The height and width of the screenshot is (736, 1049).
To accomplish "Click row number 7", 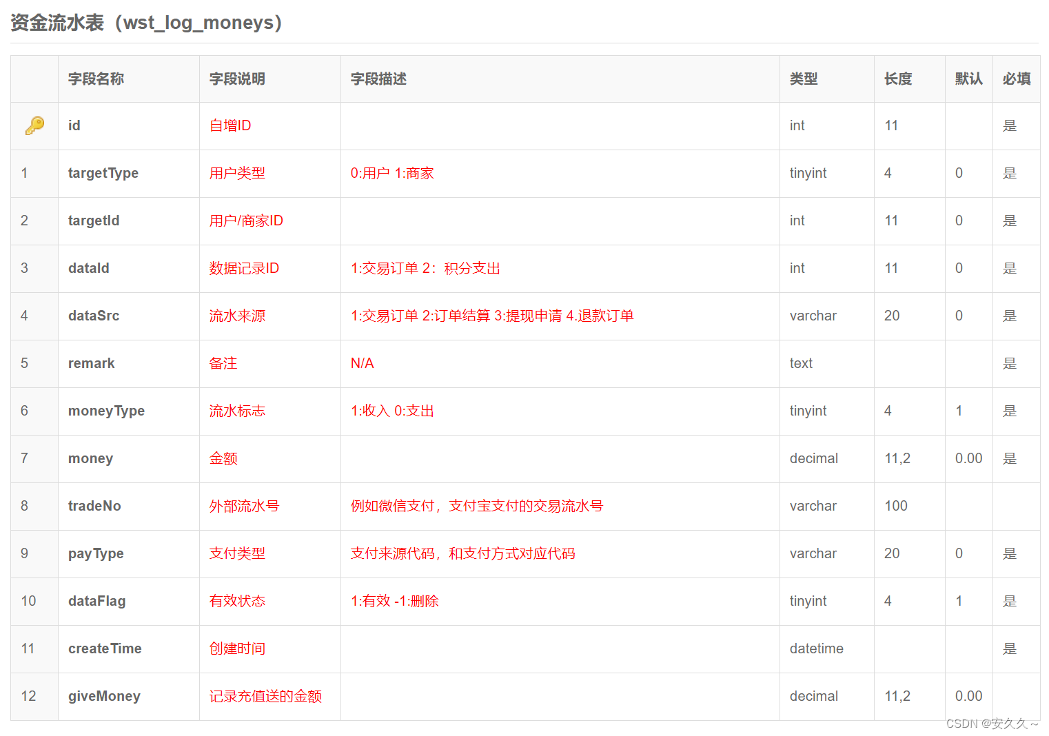I will pos(25,458).
